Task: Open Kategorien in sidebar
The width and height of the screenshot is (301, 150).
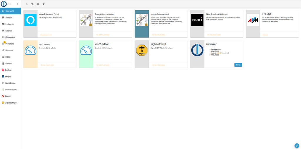Action: (x=11, y=37)
